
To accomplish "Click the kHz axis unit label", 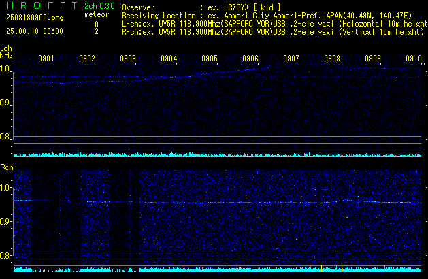I will point(6,55).
